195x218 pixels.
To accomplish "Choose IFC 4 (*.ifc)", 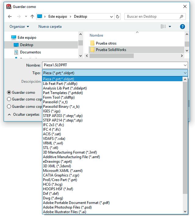I will pos(112,129).
